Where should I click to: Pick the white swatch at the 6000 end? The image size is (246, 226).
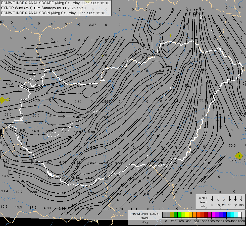239,215
